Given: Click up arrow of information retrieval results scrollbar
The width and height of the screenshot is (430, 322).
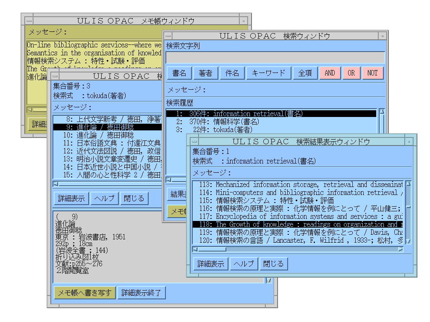Looking at the screenshot, I should [408, 184].
